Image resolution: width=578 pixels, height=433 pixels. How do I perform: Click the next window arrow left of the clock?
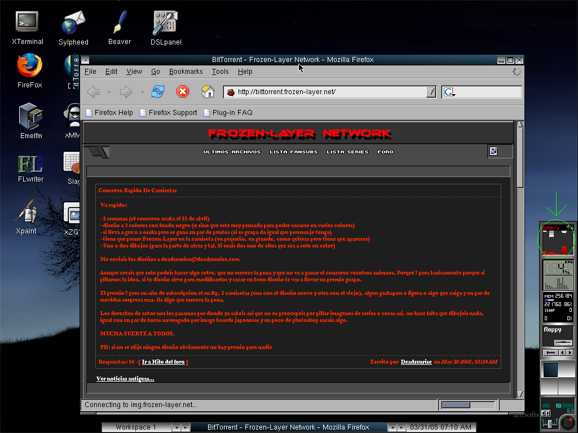click(401, 427)
